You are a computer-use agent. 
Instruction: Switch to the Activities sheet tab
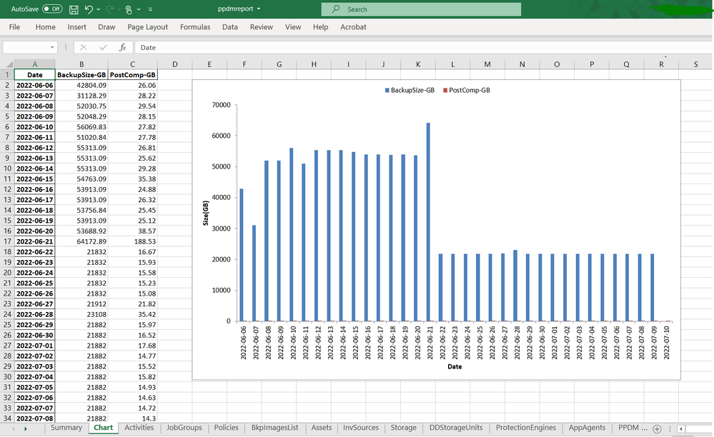(139, 428)
